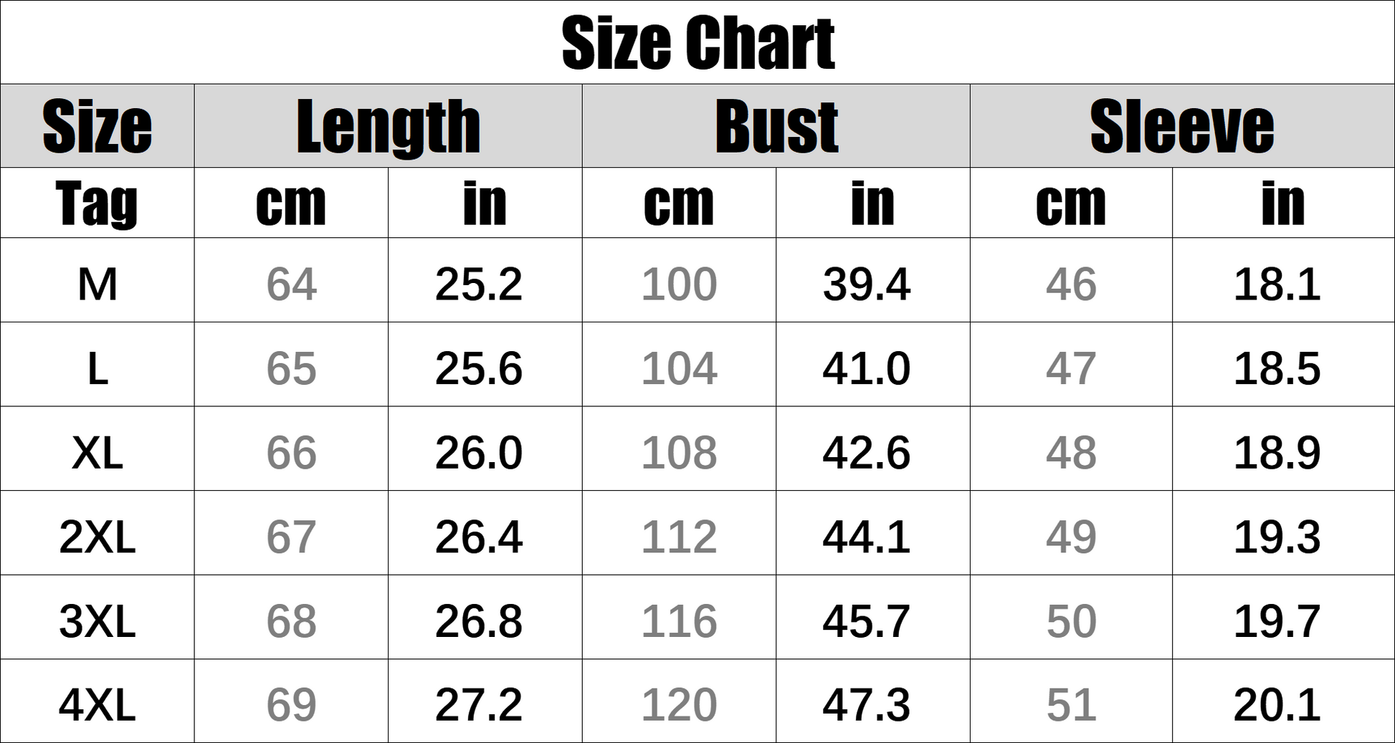Screen dimensions: 1395x743
Task: Select the Bust column header
Action: coord(776,127)
